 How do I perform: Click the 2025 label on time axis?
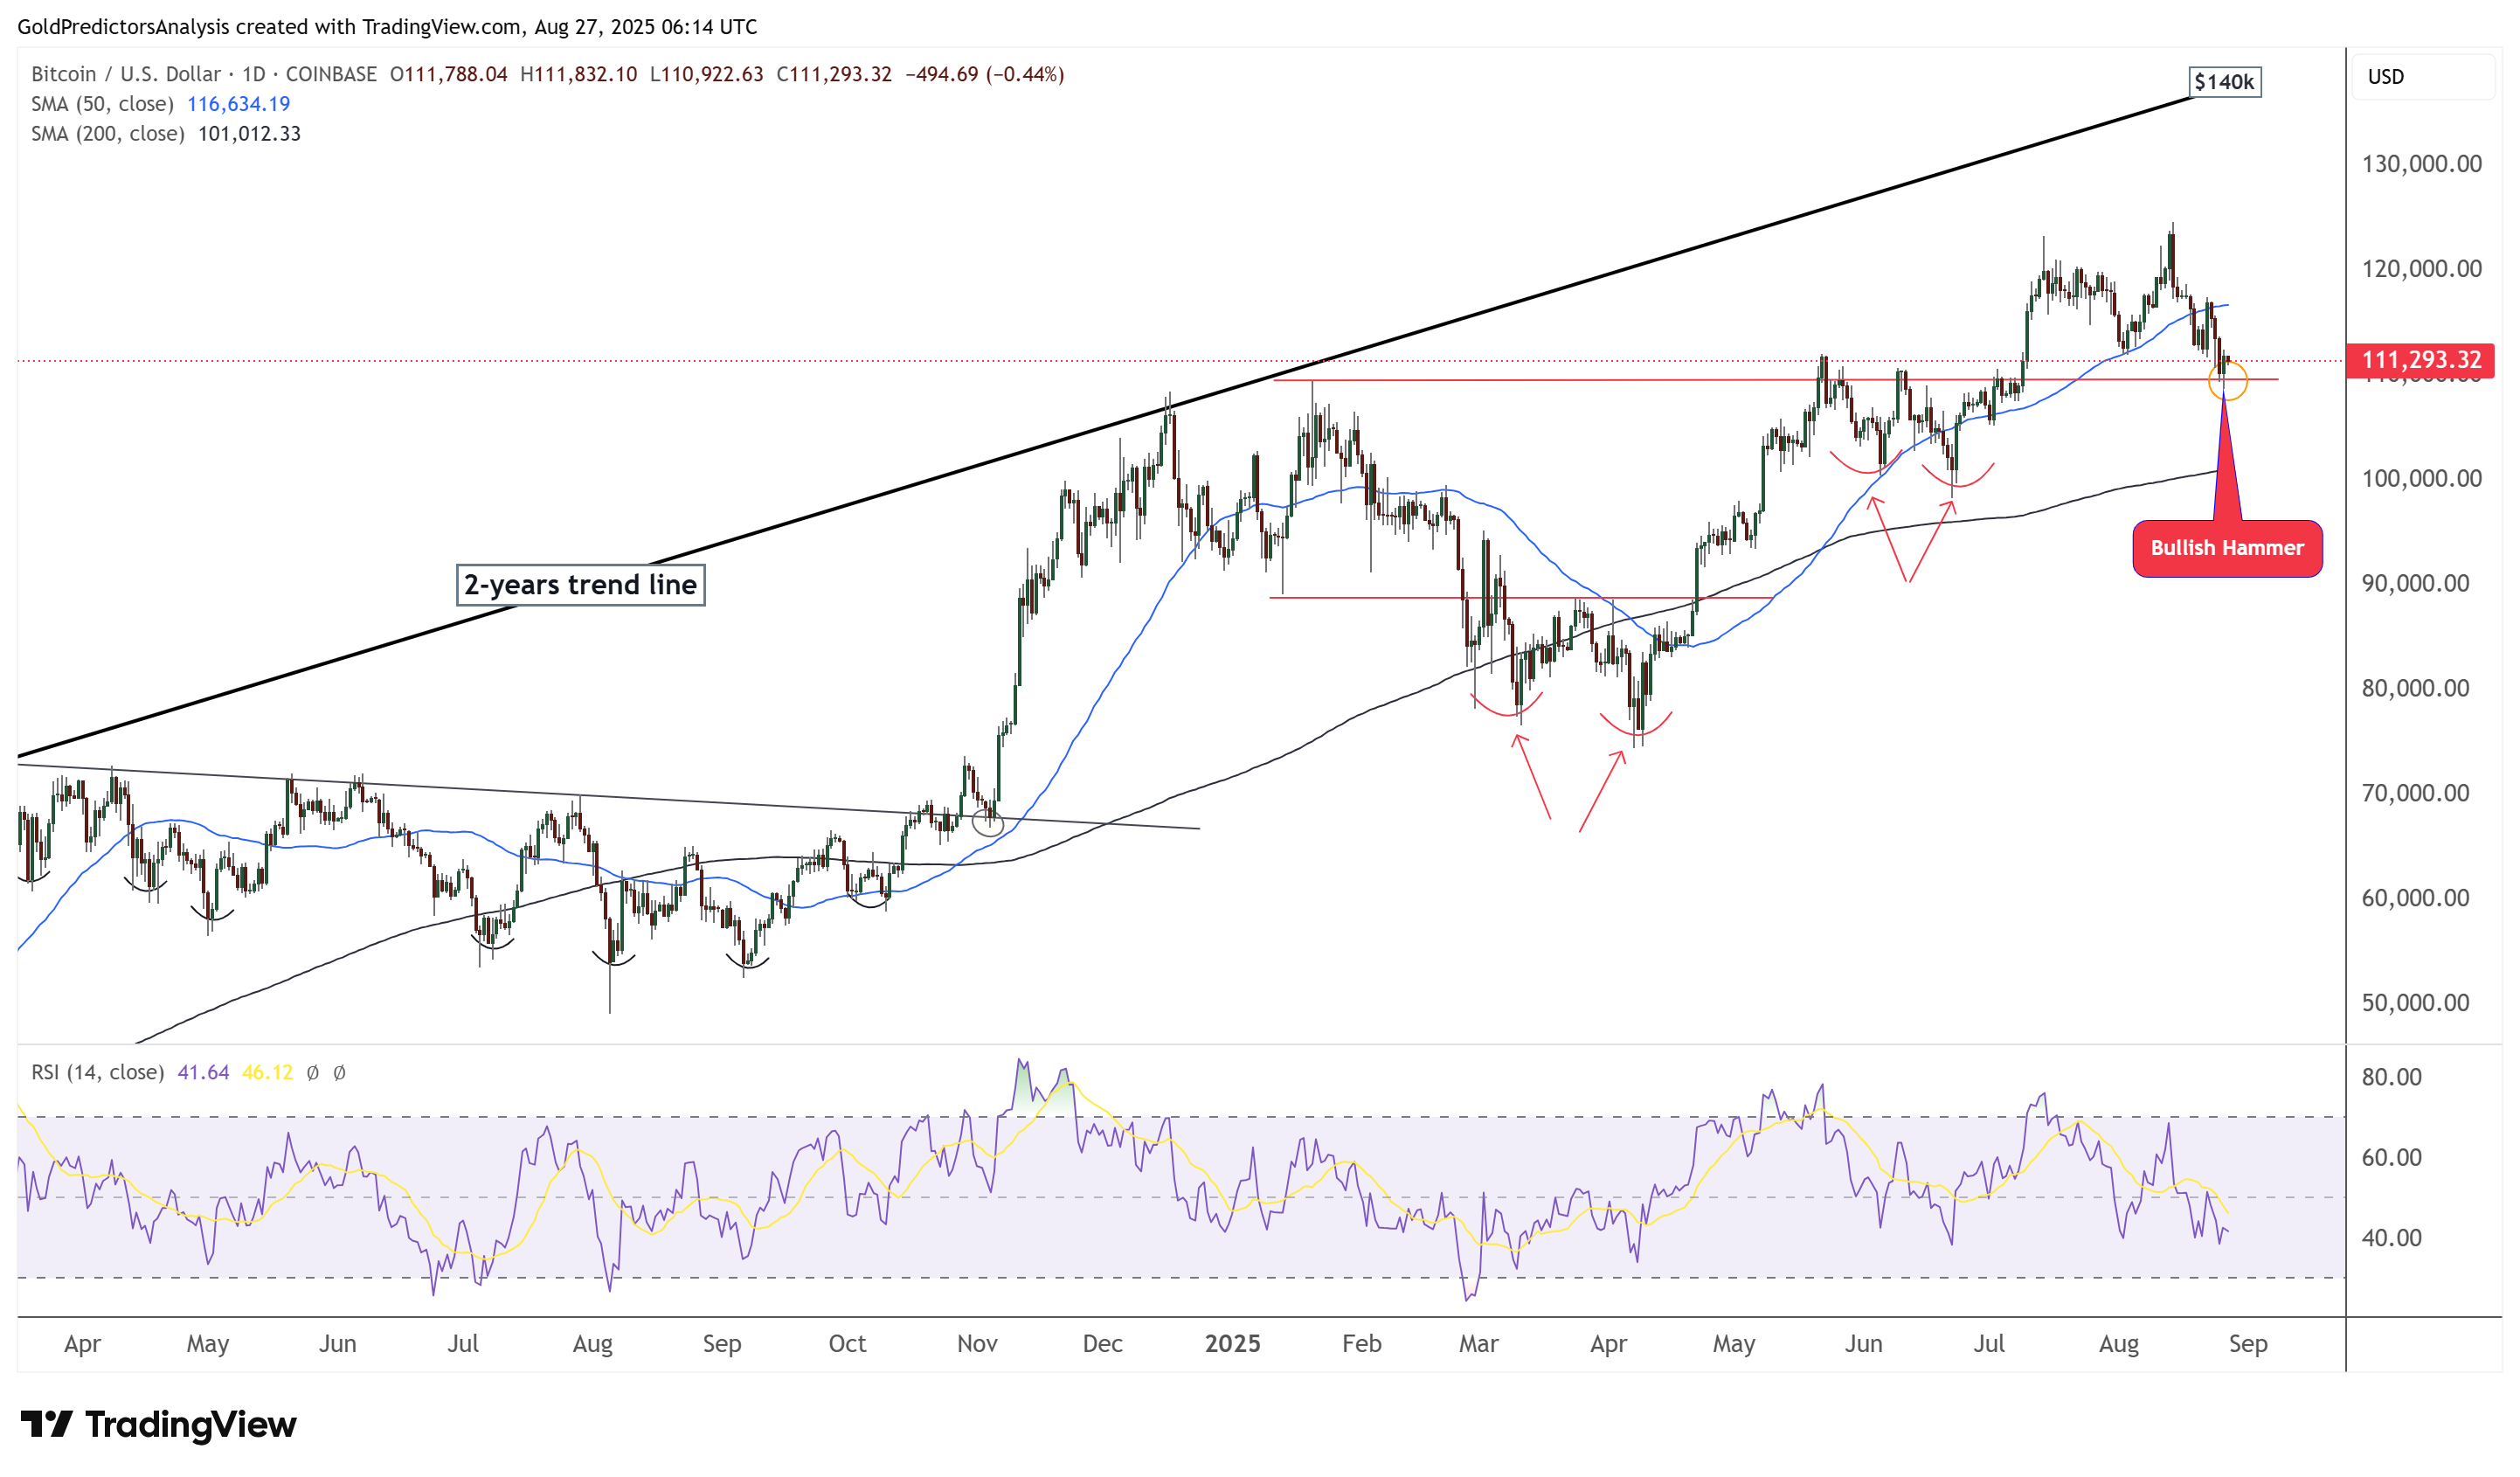pyautogui.click(x=1232, y=1344)
